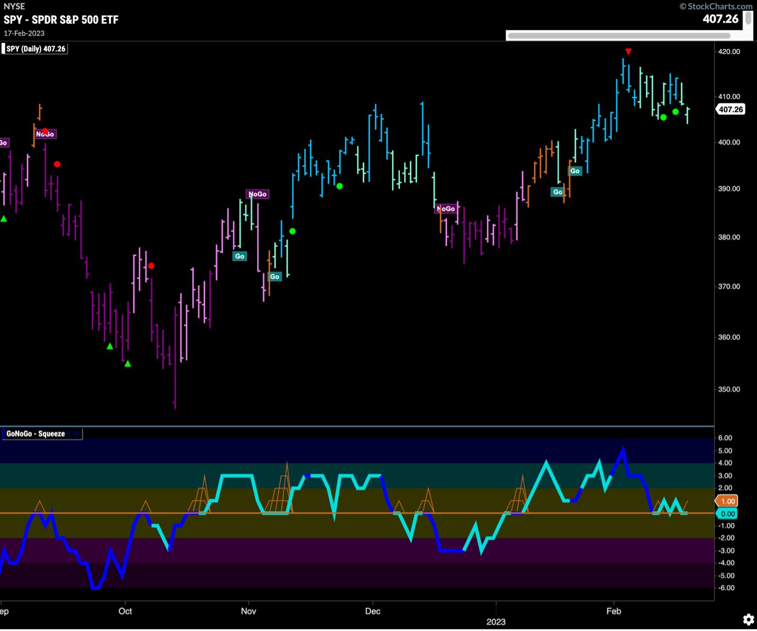Click the SPY - SPDR S&P 500 ETF title
Viewport: 757px width, 631px height.
(61, 20)
